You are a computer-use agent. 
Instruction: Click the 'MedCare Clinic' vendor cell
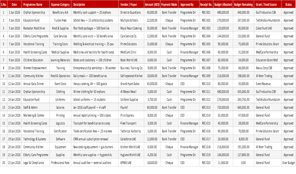[x=131, y=52]
